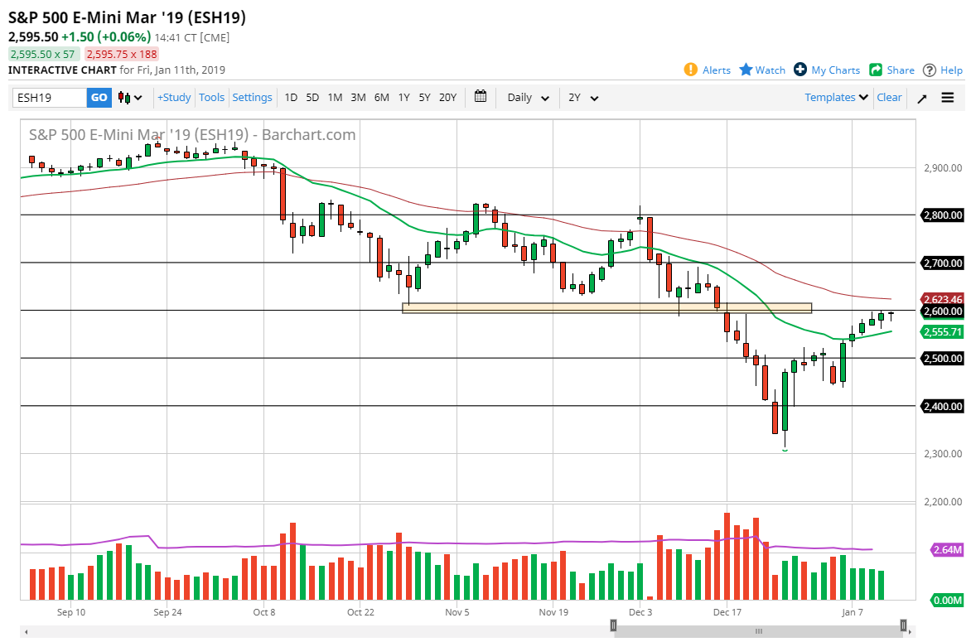Open the Settings menu
The image size is (971, 642).
(x=252, y=97)
